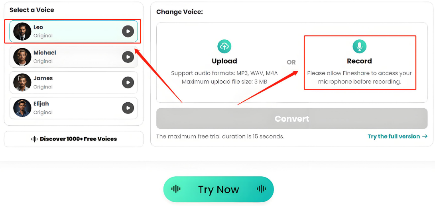The width and height of the screenshot is (435, 207).
Task: Click the waveform icon beside Discover voices
Action: tap(34, 139)
